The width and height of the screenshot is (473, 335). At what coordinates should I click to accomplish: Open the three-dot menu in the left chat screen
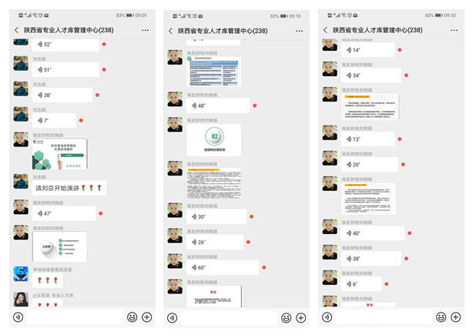(146, 30)
